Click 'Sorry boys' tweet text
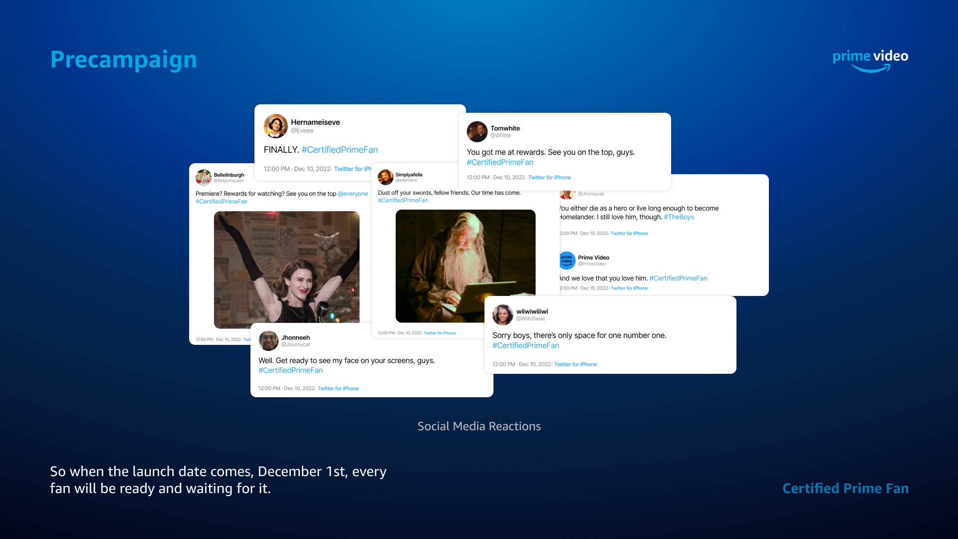 (x=579, y=335)
